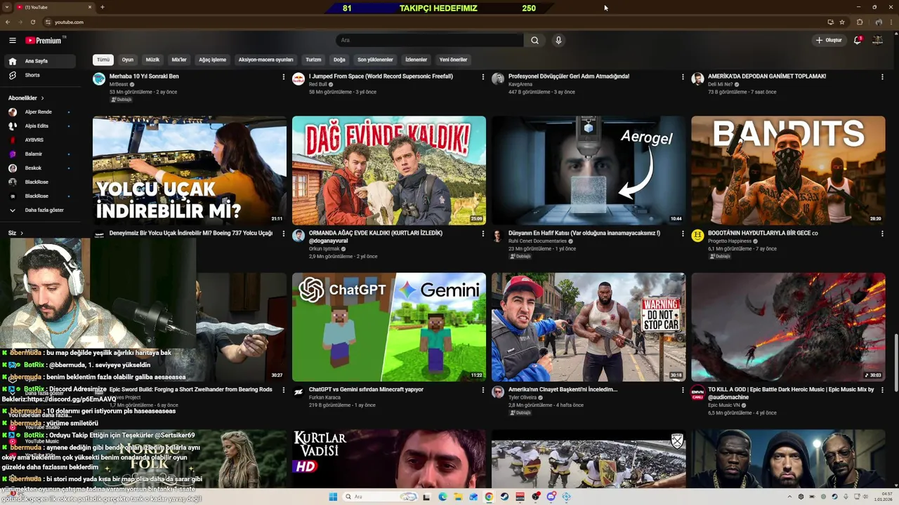Open the notifications bell

(x=858, y=40)
